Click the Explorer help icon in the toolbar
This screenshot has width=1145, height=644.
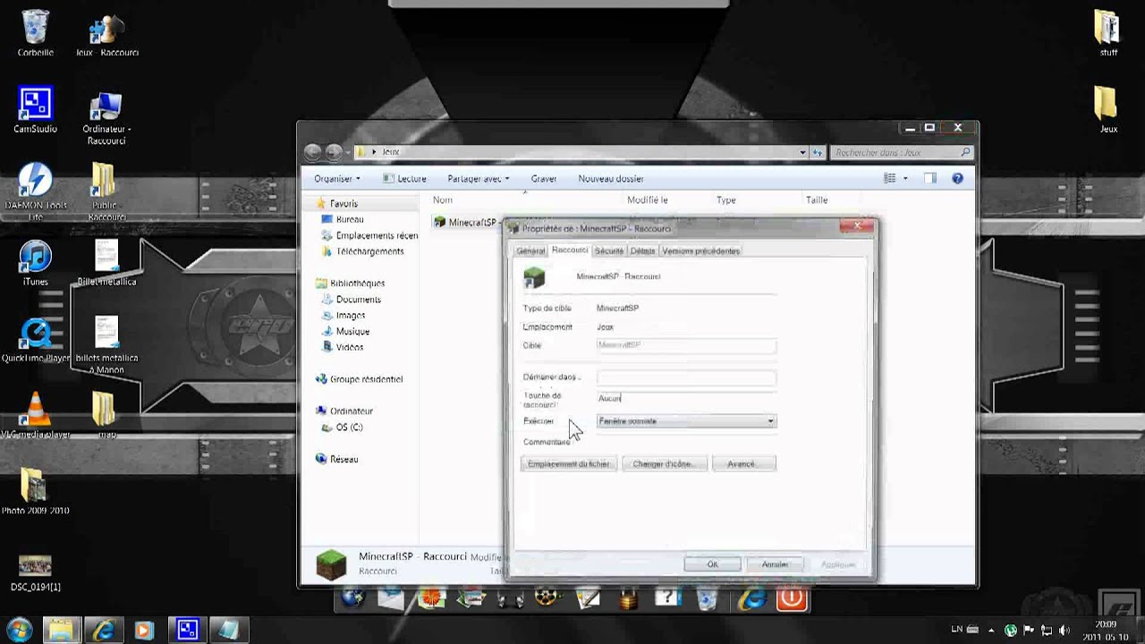pyautogui.click(x=957, y=178)
